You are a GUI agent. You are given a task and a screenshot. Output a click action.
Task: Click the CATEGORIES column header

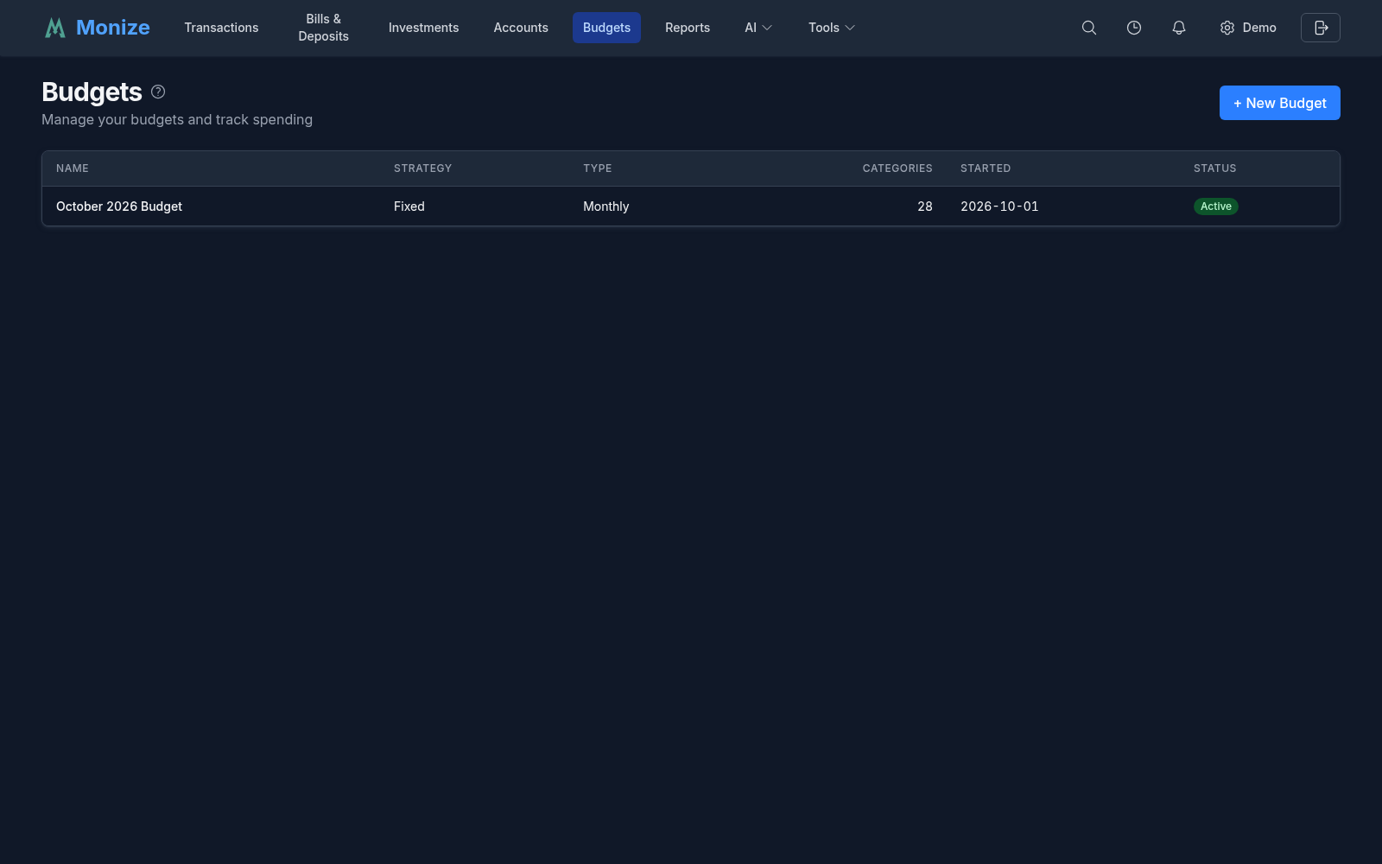[x=897, y=168]
